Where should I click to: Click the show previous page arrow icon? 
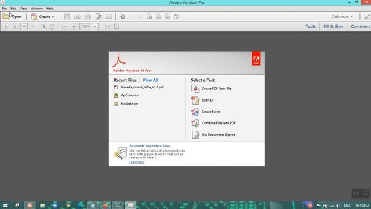click(6, 26)
